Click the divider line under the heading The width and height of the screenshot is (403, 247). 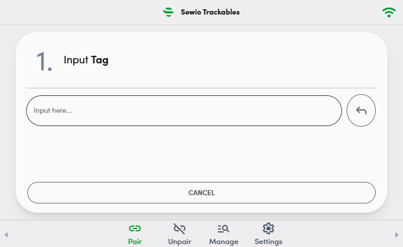[x=201, y=88]
